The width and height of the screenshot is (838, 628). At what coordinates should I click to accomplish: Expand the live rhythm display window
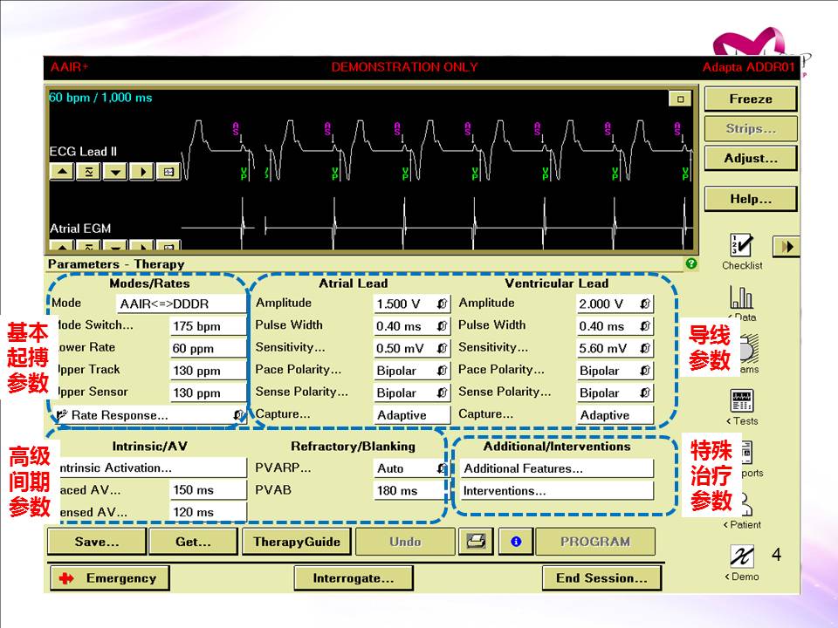click(x=680, y=99)
